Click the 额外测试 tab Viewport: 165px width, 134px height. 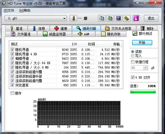coord(142,34)
